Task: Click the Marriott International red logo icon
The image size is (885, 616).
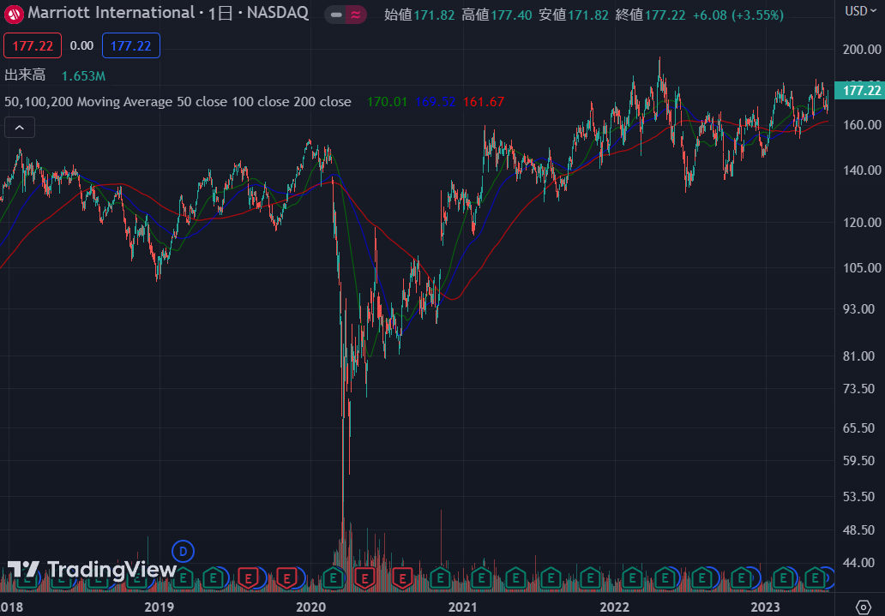Action: click(14, 14)
